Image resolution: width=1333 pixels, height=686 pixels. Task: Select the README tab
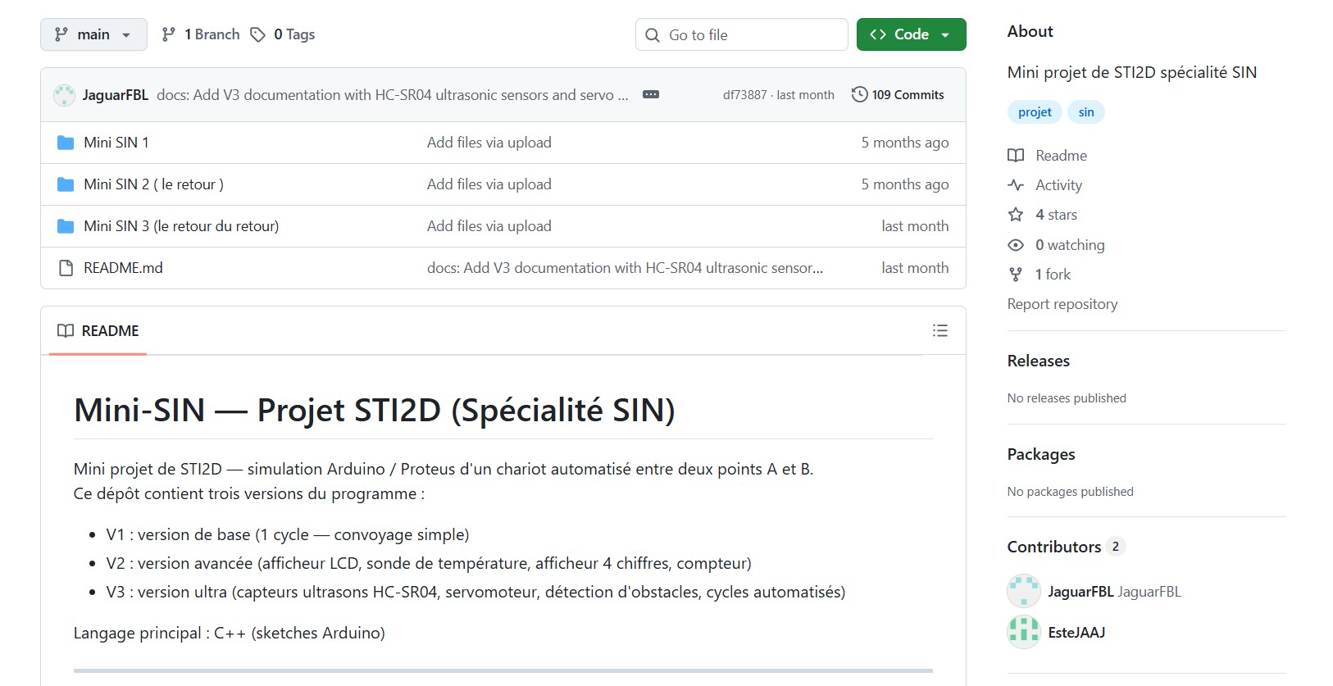pyautogui.click(x=98, y=330)
